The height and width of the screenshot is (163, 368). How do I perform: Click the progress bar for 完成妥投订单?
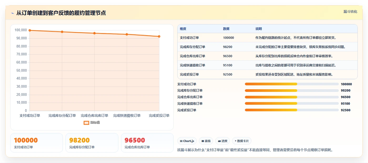pyautogui.click(x=292, y=110)
